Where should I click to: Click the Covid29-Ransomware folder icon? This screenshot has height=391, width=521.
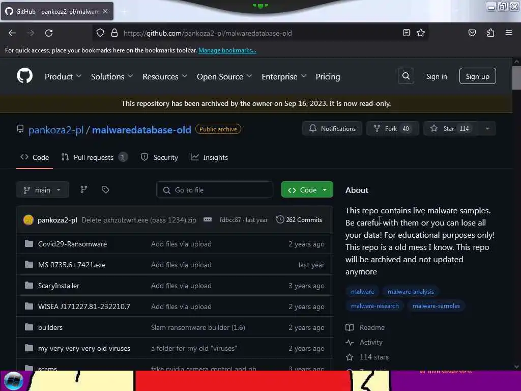pyautogui.click(x=29, y=244)
